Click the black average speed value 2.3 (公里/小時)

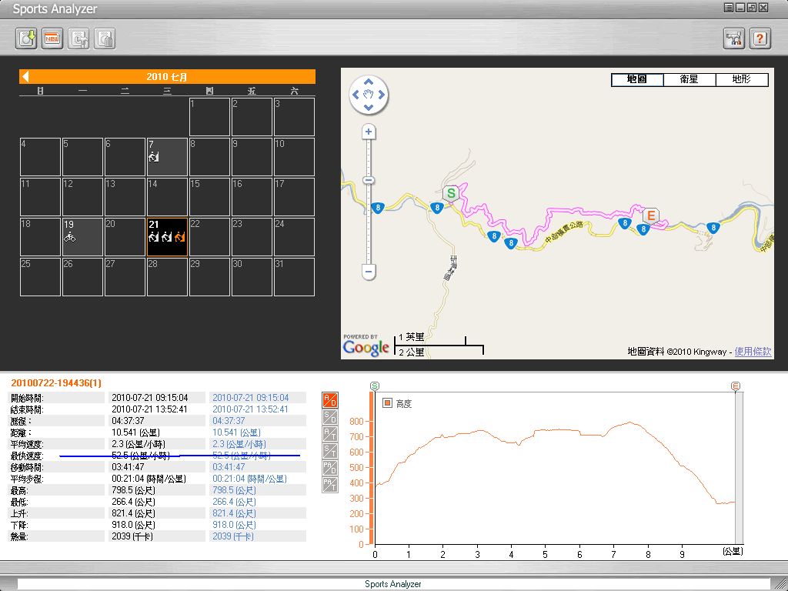pyautogui.click(x=139, y=444)
